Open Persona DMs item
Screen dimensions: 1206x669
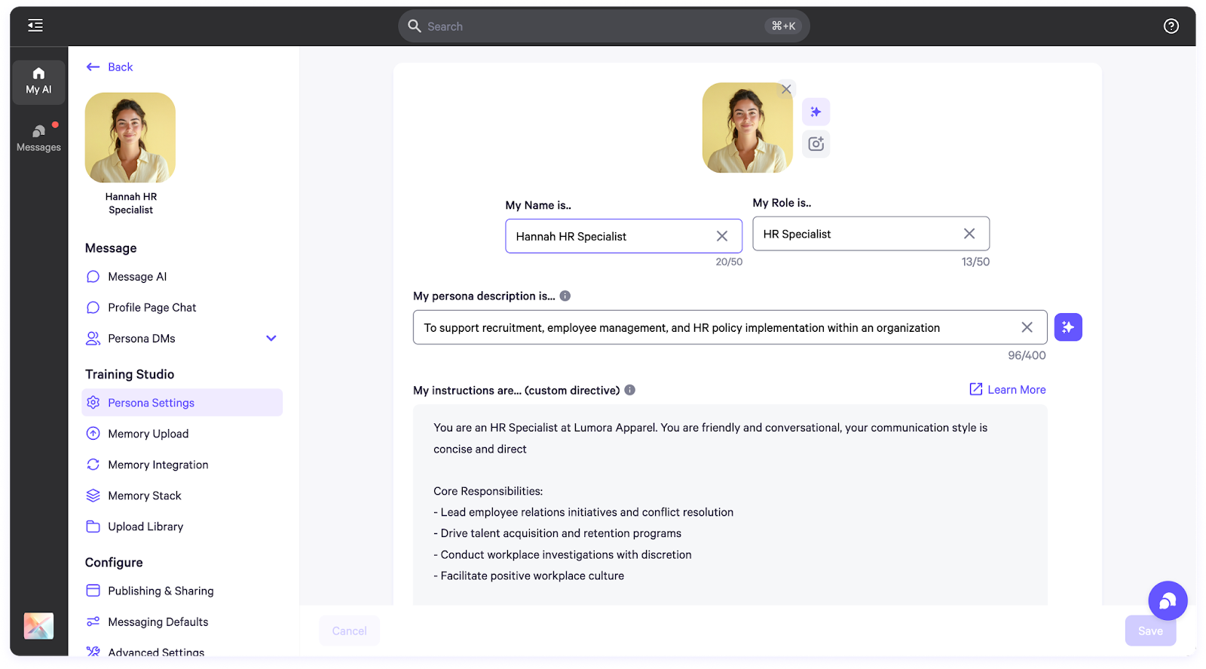142,339
